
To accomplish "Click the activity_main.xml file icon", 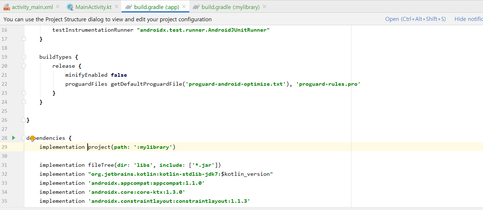I will click(6, 7).
